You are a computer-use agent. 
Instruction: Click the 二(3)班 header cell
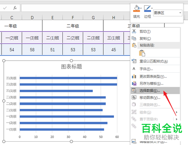tap(93, 38)
